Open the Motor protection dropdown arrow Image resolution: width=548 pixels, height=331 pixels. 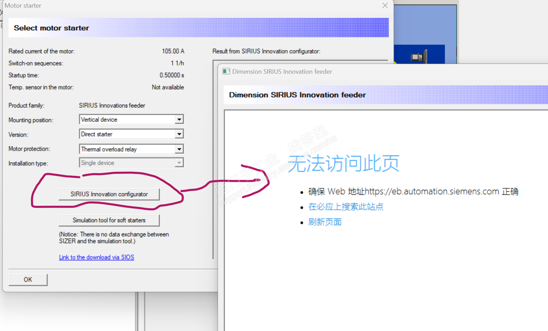coord(179,149)
